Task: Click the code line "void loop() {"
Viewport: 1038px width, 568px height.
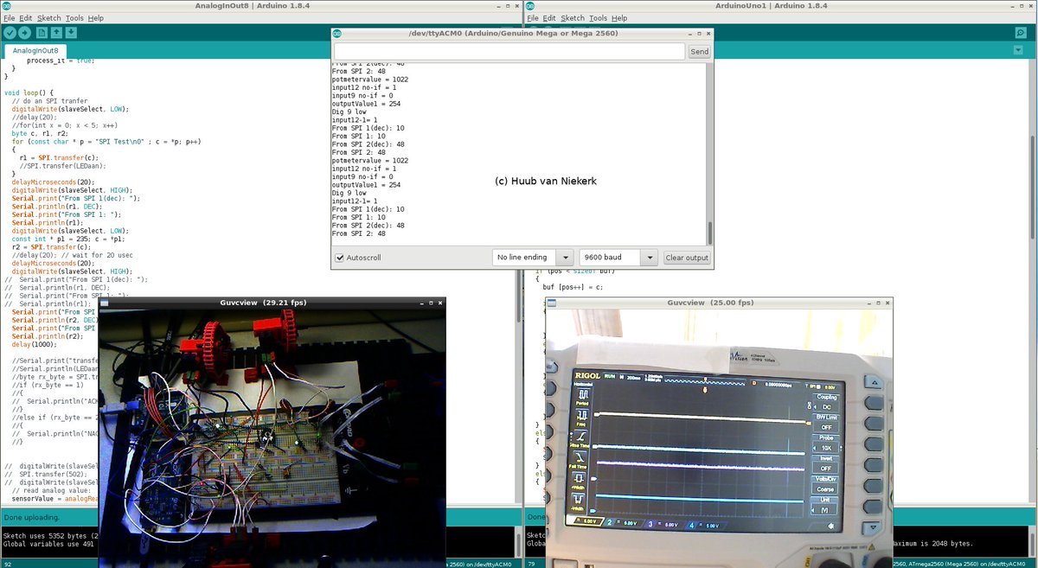Action: click(29, 92)
